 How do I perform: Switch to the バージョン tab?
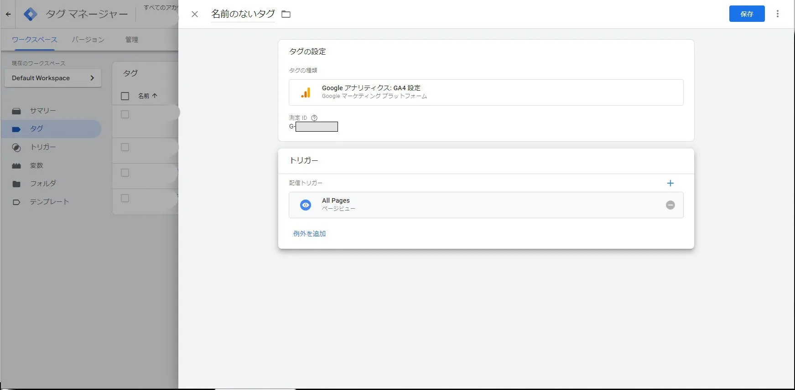pos(88,40)
